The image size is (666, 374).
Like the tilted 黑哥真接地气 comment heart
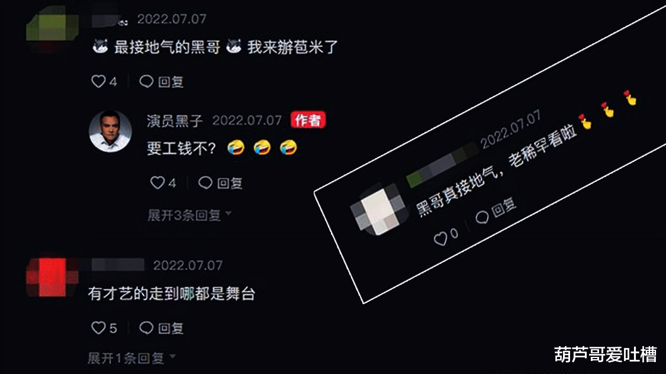(x=440, y=238)
